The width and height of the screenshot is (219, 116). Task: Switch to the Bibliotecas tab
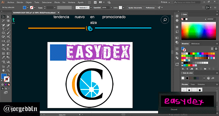[x=195, y=43]
